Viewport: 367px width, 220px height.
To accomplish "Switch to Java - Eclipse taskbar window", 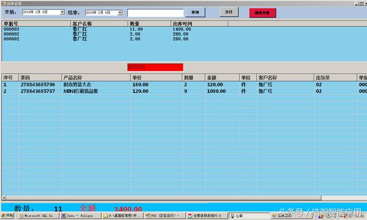I will coord(81,216).
